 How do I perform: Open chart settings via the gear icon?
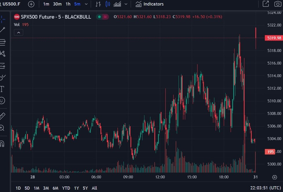click(275, 177)
